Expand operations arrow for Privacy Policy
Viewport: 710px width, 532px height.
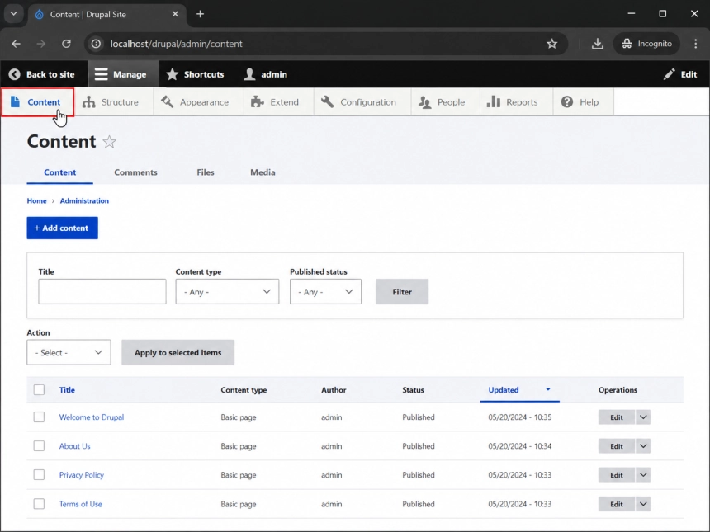(x=643, y=475)
